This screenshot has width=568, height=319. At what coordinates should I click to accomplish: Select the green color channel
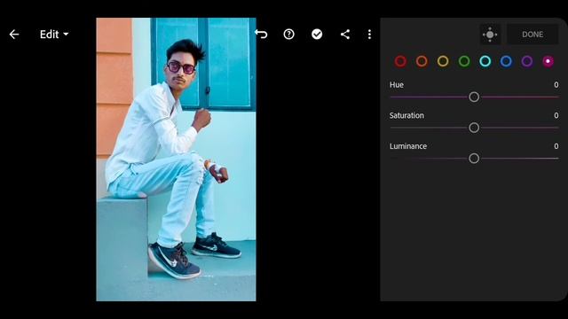464,61
